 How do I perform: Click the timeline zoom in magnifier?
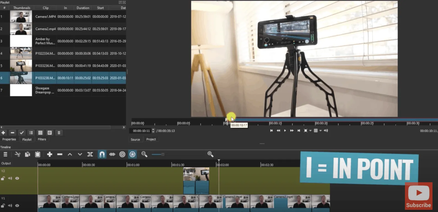click(210, 154)
